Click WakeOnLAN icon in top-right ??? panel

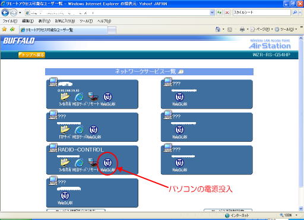tap(179, 97)
